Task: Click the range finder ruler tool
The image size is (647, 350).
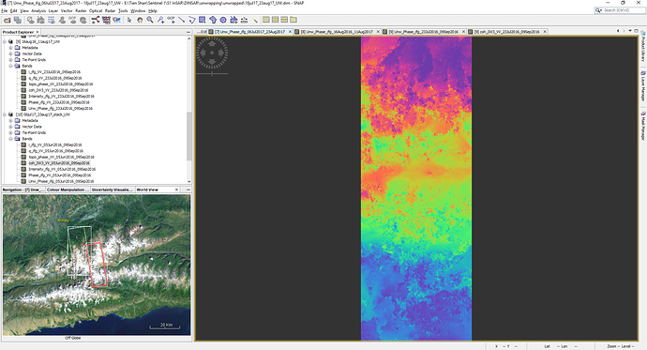Action: [x=245, y=20]
